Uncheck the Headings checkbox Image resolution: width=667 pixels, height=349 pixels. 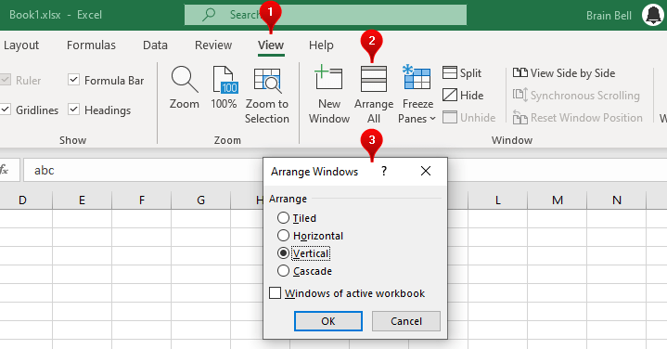pos(73,110)
